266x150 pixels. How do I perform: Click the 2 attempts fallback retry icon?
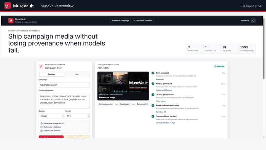[x=41, y=127]
